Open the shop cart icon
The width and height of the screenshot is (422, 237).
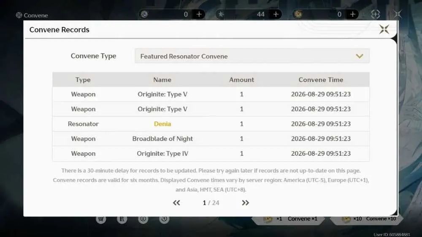click(x=101, y=219)
